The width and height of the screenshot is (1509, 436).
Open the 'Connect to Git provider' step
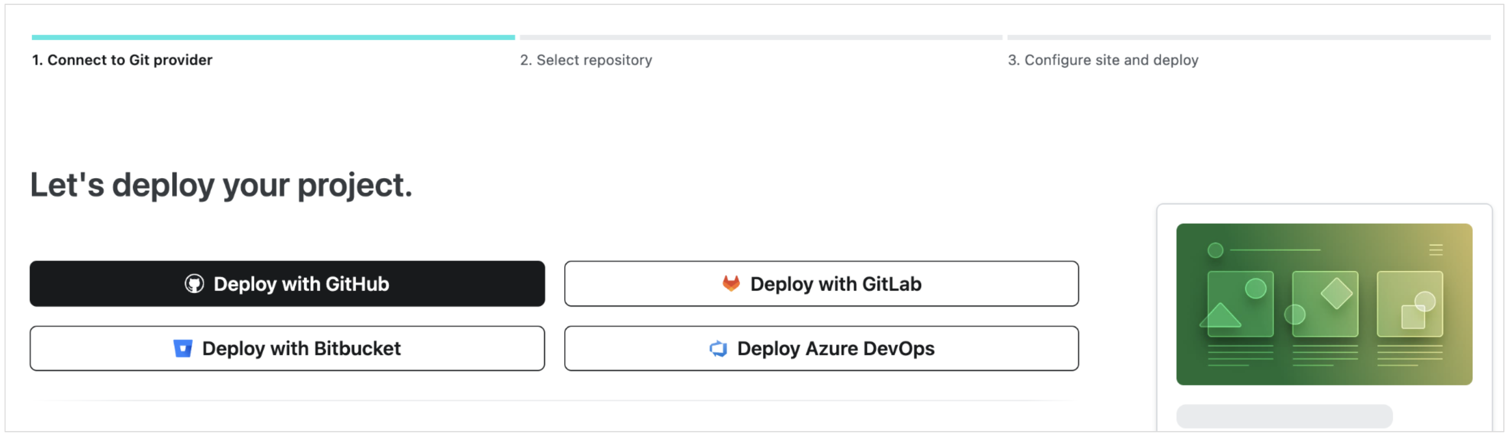point(123,60)
